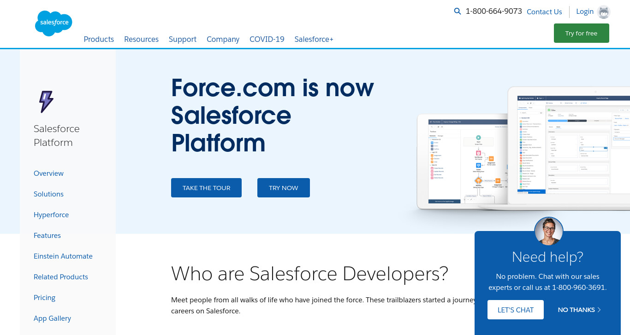Go to Einstein Automate in the sidebar
The width and height of the screenshot is (630, 335).
pos(63,256)
